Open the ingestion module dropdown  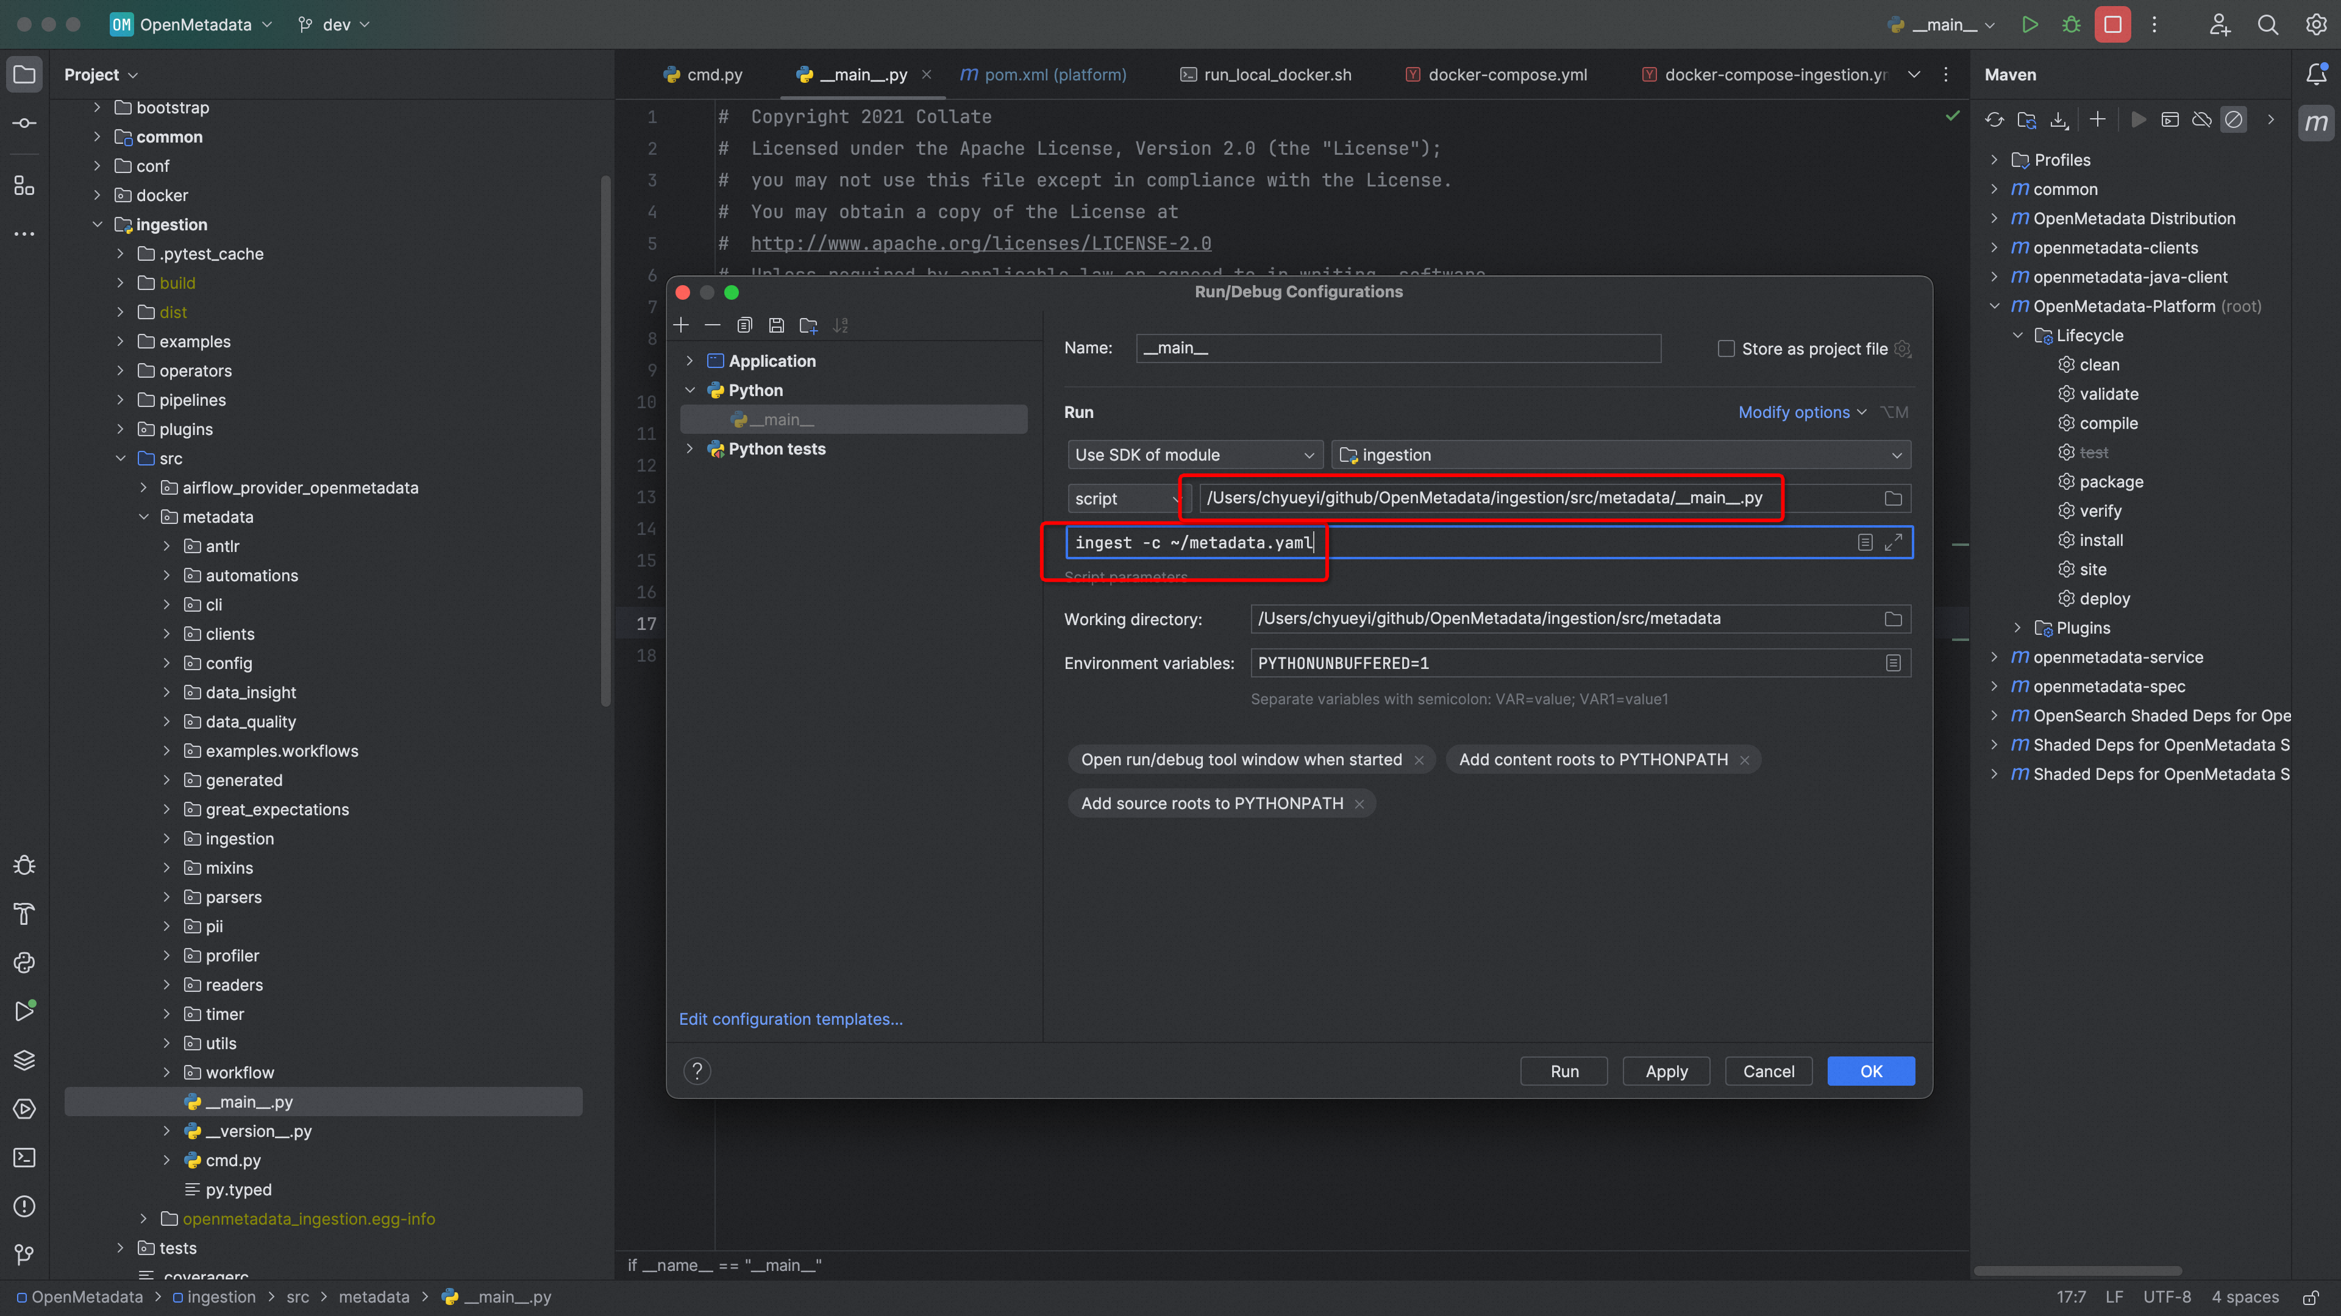tap(1620, 455)
